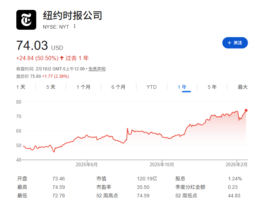Click the red current-price dot on chart

click(x=246, y=110)
